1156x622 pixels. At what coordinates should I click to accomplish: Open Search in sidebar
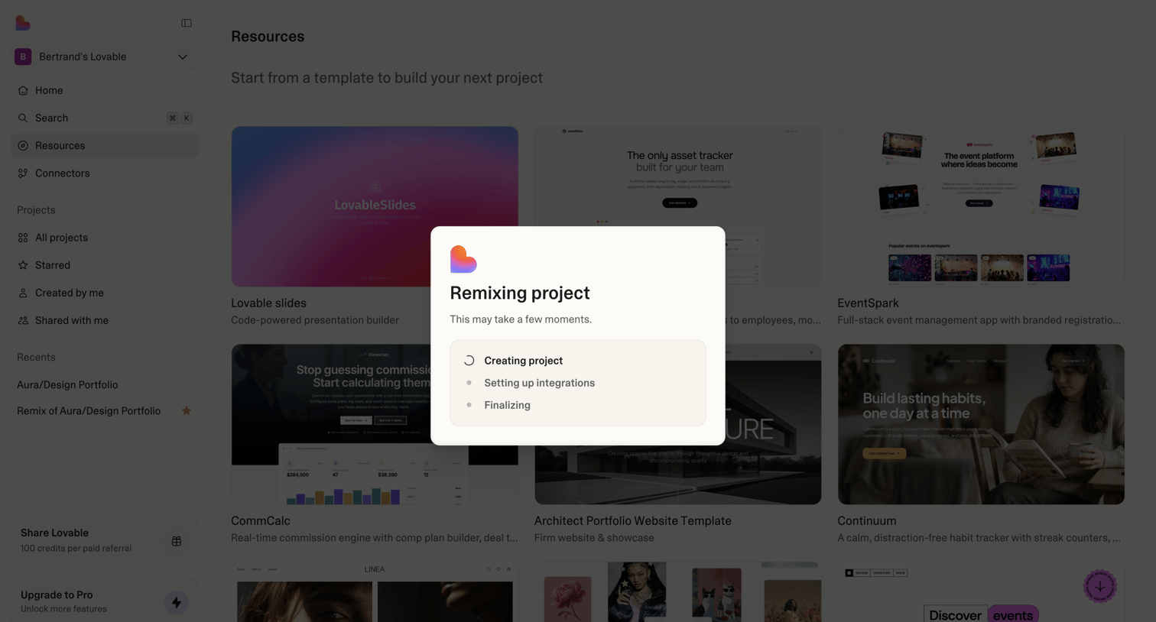pyautogui.click(x=105, y=118)
